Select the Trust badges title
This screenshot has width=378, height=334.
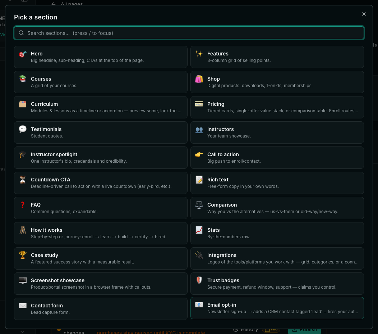223,280
